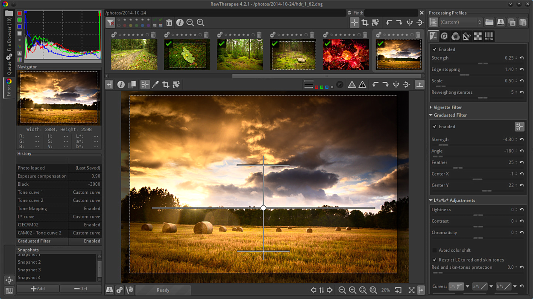Adjust the Graduated Filter Strength slider
The width and height of the screenshot is (533, 299).
(443, 145)
